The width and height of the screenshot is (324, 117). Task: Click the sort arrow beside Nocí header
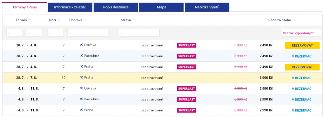[x=59, y=20]
